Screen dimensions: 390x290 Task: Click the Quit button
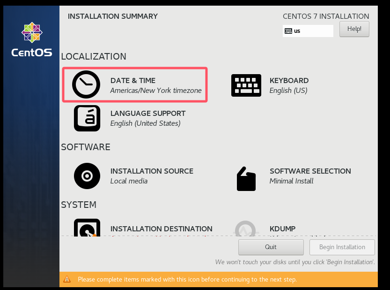[x=271, y=247]
